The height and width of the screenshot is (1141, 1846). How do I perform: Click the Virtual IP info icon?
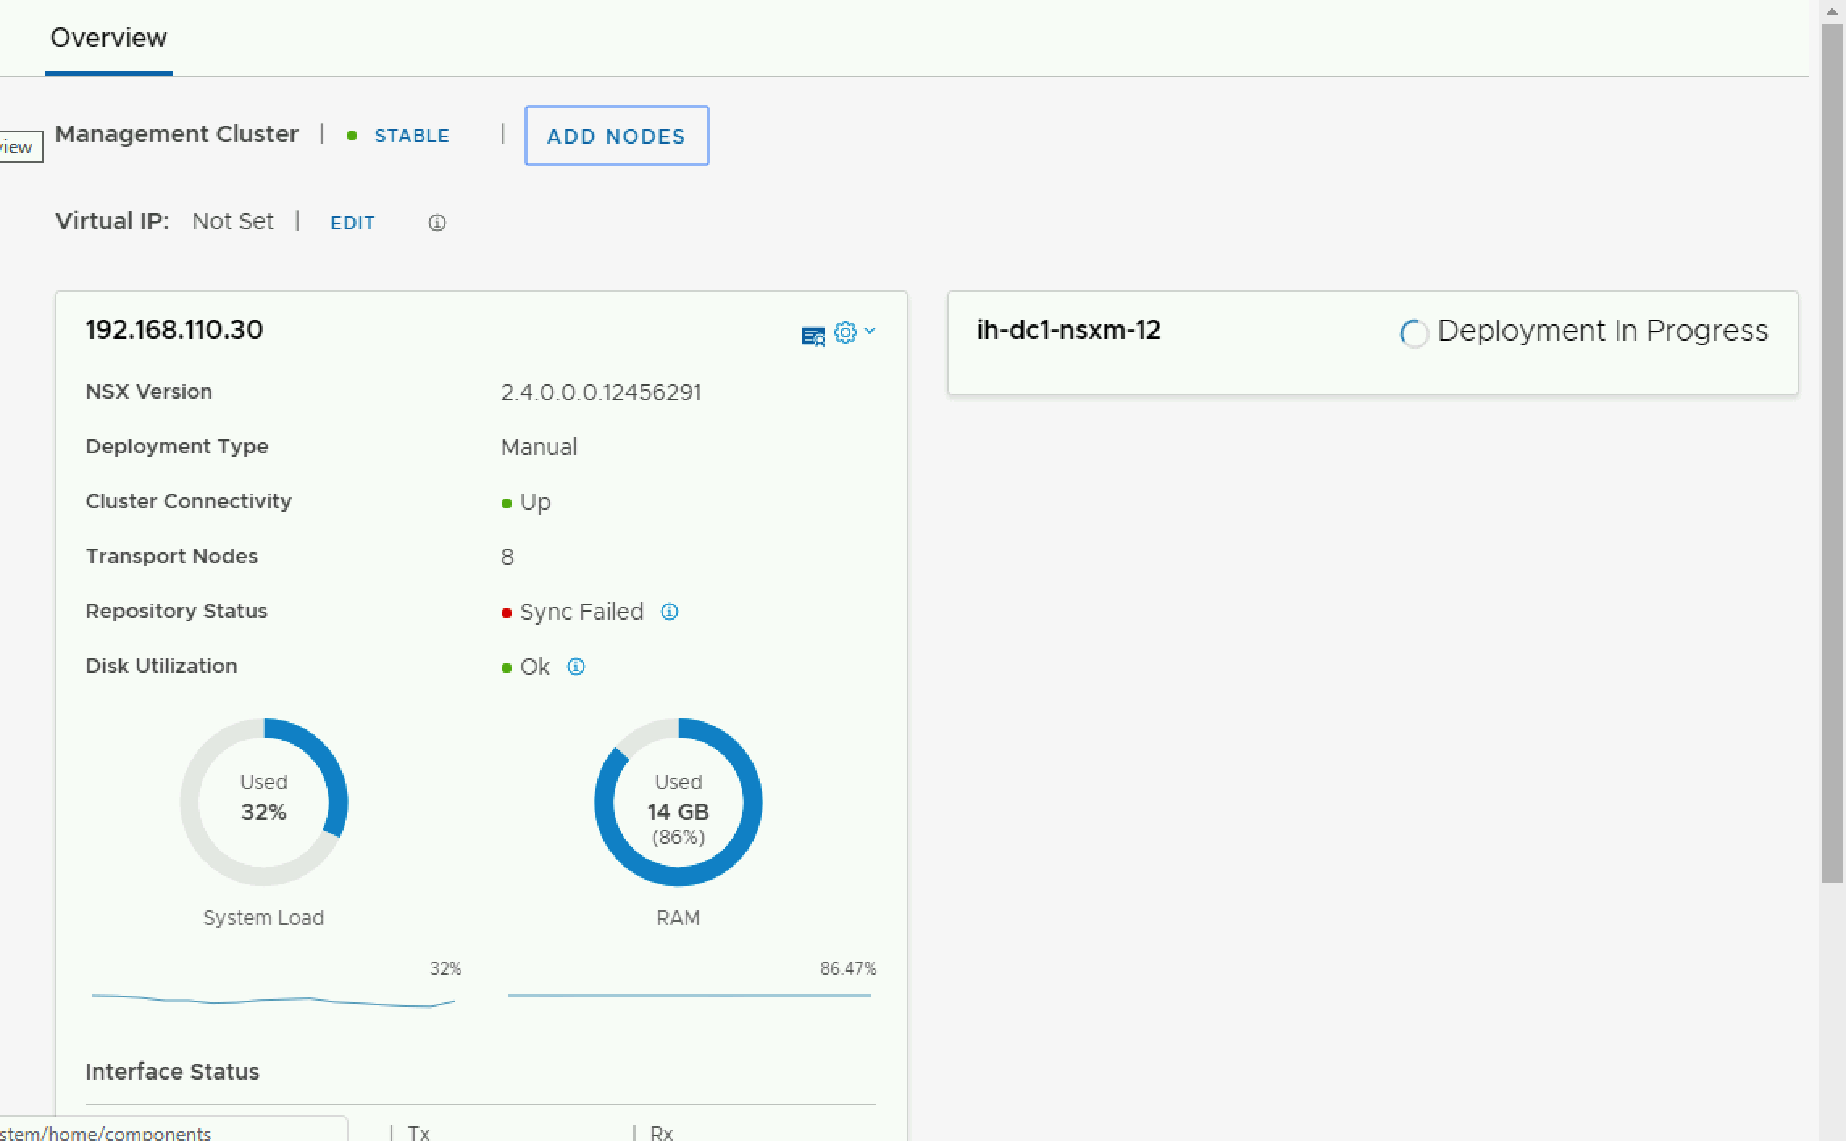click(x=436, y=223)
